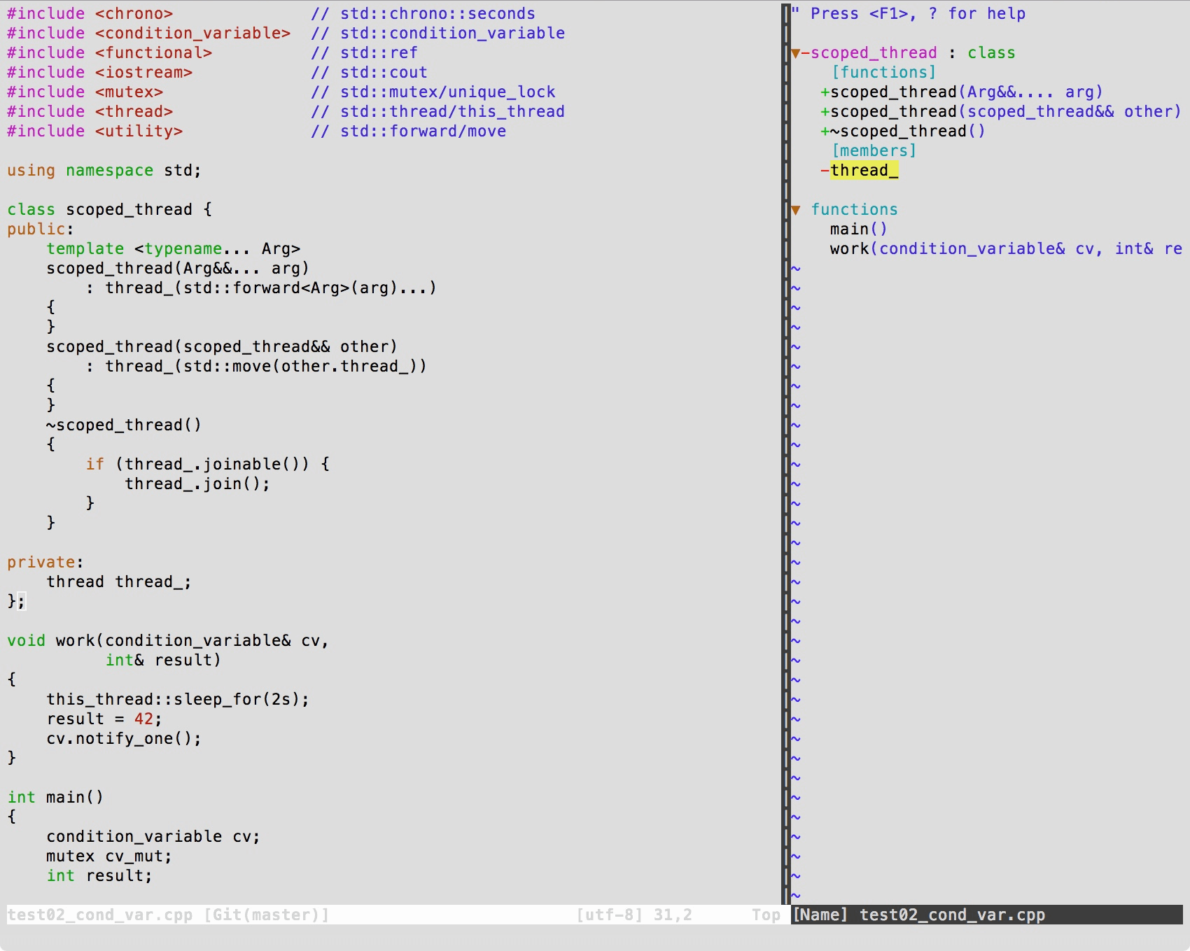Click the [functions] group header under scoped_thread

coord(883,73)
